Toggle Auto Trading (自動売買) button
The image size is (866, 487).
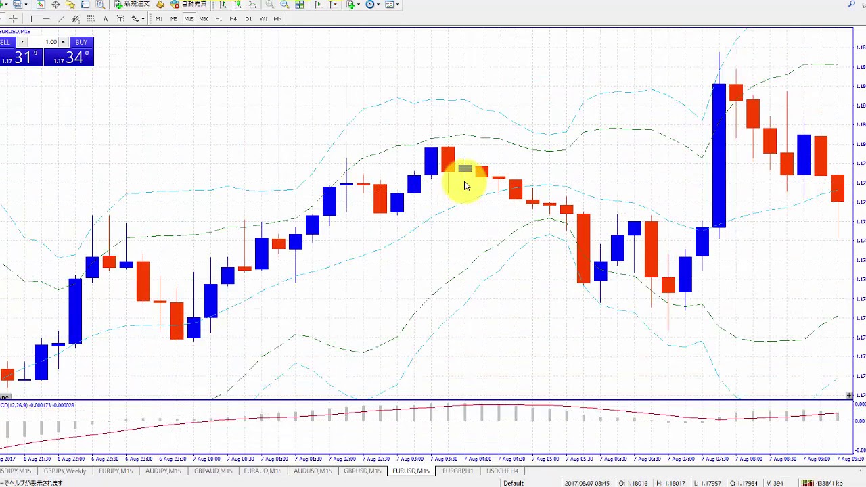(189, 4)
